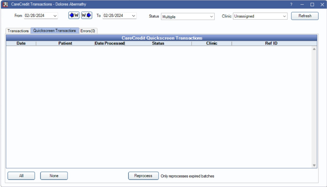The height and width of the screenshot is (187, 327).
Task: Click the Open Dental app icon in title bar
Action: coord(5,4)
